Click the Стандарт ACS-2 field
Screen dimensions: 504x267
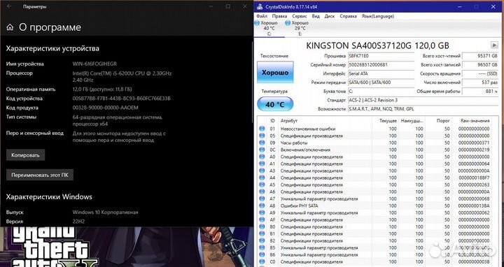(423, 100)
